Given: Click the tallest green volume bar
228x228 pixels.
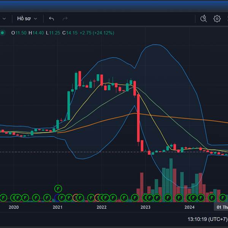Looking at the screenshot, I should (171, 179).
